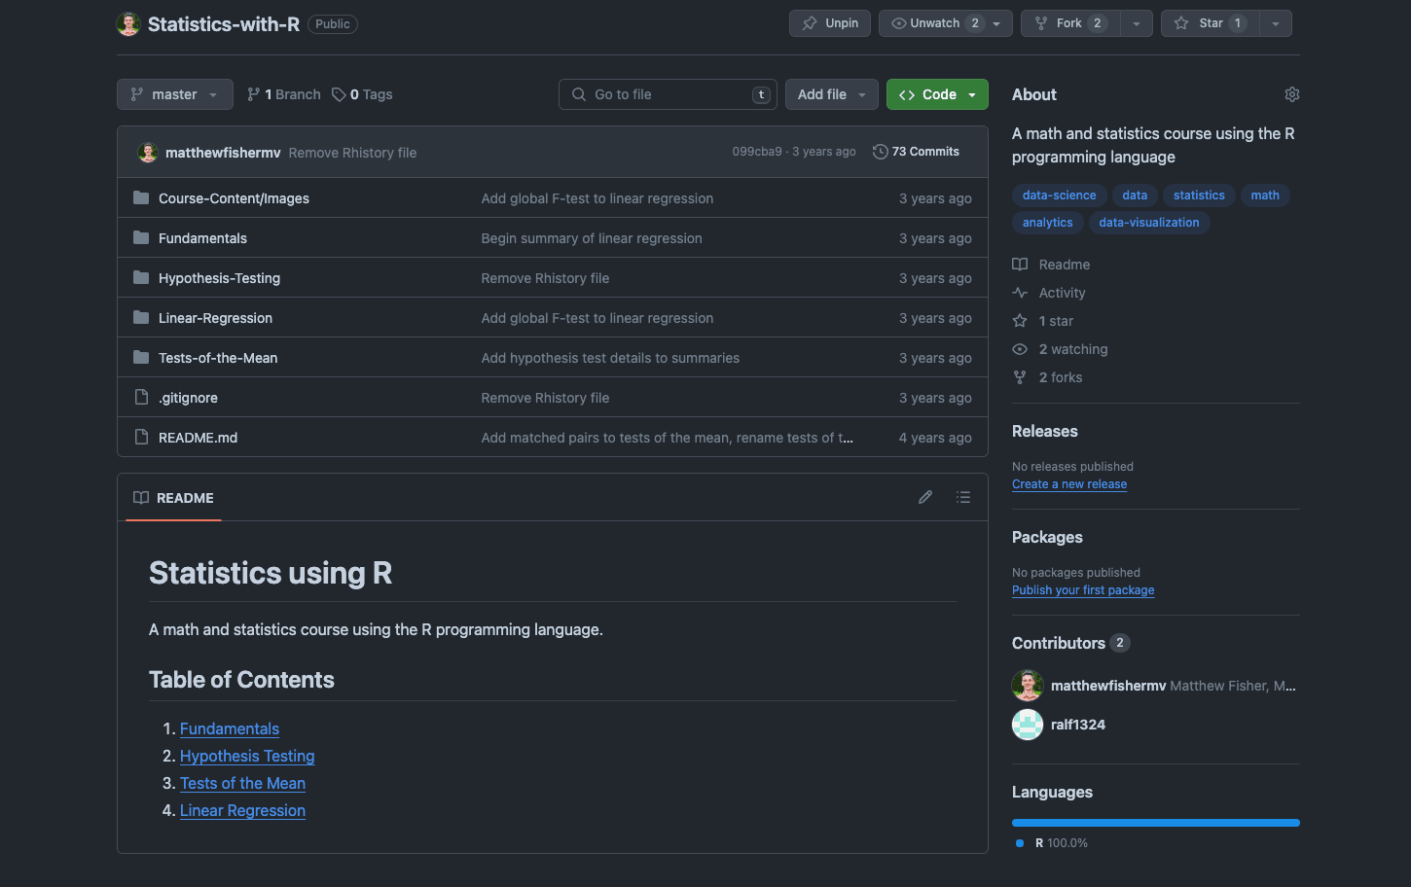Open the Add file dropdown

click(831, 94)
